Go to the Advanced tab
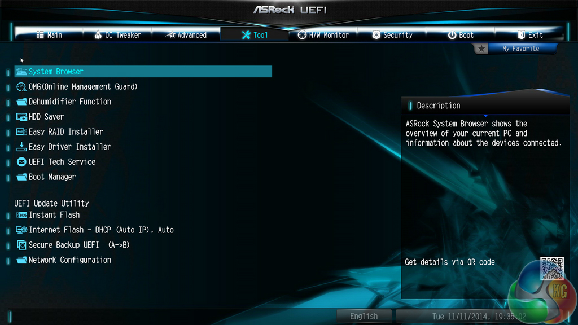 tap(186, 34)
